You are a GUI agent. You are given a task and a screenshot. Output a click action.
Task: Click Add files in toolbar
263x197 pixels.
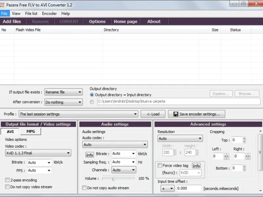click(12, 21)
